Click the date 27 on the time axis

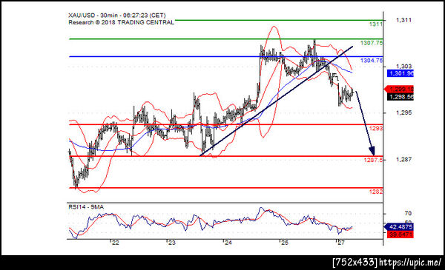pyautogui.click(x=341, y=243)
